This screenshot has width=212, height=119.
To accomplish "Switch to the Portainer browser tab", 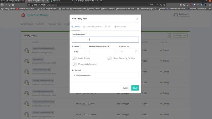I will coord(62,1).
